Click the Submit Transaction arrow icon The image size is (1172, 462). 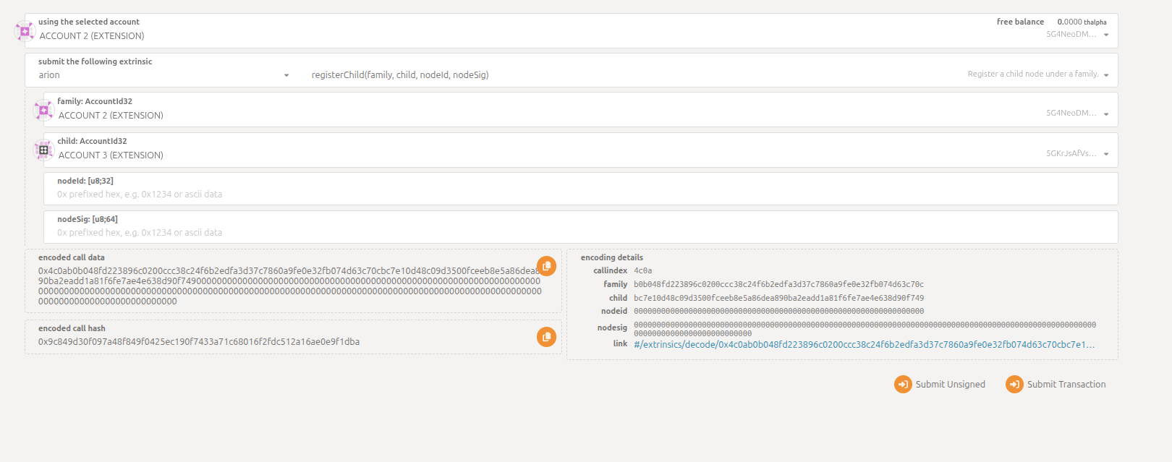point(1014,385)
